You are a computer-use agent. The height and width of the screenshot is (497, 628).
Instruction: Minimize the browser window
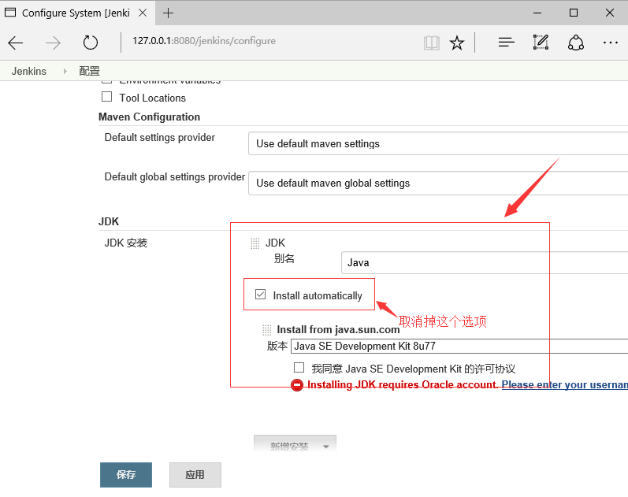(x=537, y=13)
